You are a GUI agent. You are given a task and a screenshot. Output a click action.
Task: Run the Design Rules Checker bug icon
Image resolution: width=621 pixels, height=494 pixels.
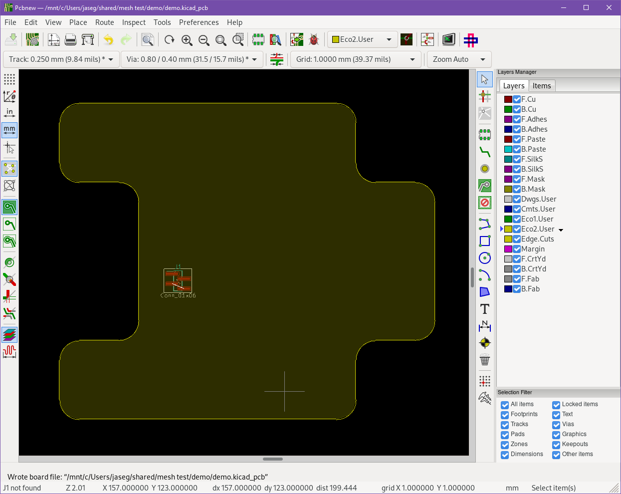tap(314, 39)
